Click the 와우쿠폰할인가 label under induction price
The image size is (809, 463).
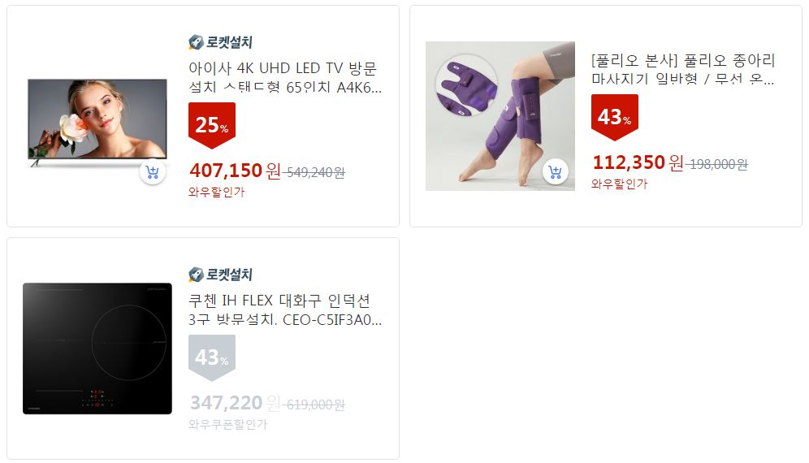(227, 424)
